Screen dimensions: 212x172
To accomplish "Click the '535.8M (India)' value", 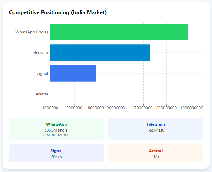I will click(57, 130).
